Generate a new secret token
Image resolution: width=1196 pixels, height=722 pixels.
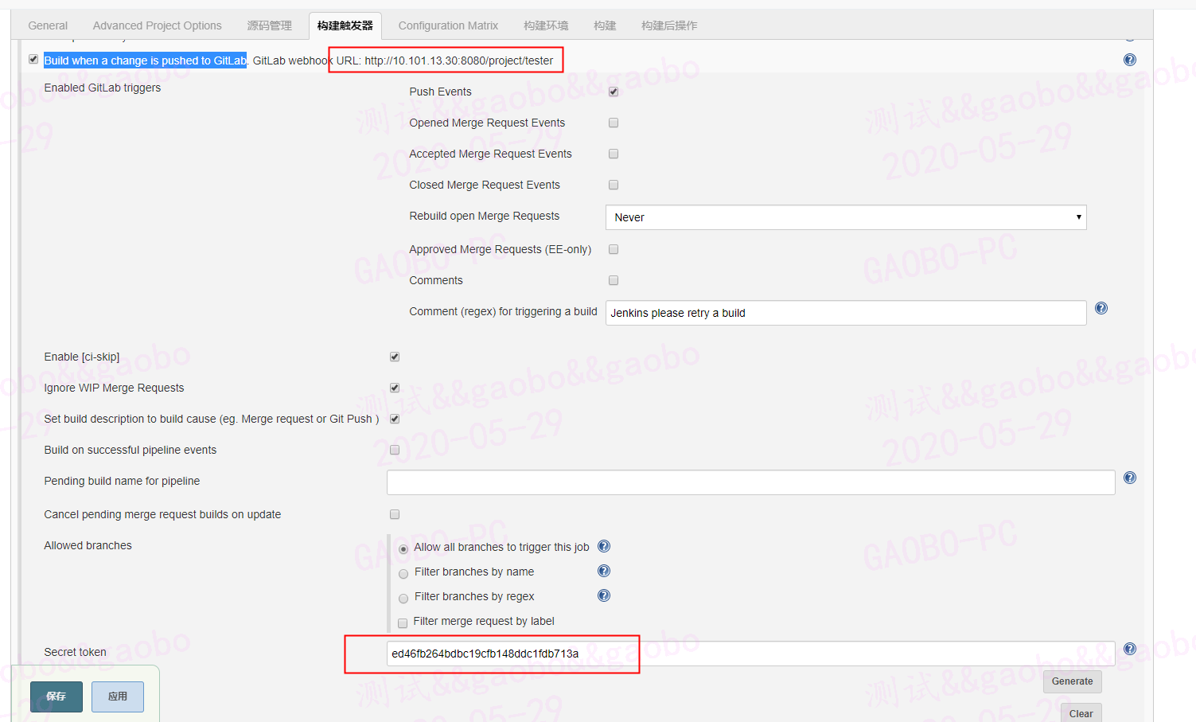tap(1073, 681)
